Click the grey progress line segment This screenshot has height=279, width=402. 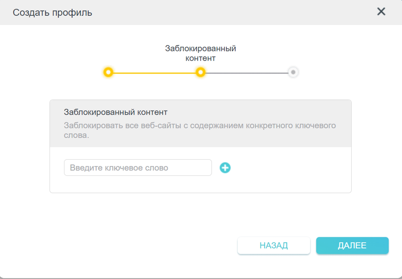click(x=247, y=73)
